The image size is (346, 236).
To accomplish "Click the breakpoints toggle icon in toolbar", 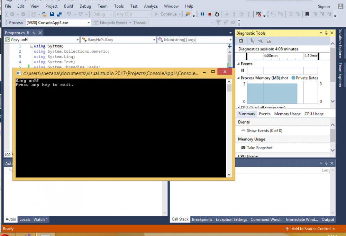I will coord(258,14).
